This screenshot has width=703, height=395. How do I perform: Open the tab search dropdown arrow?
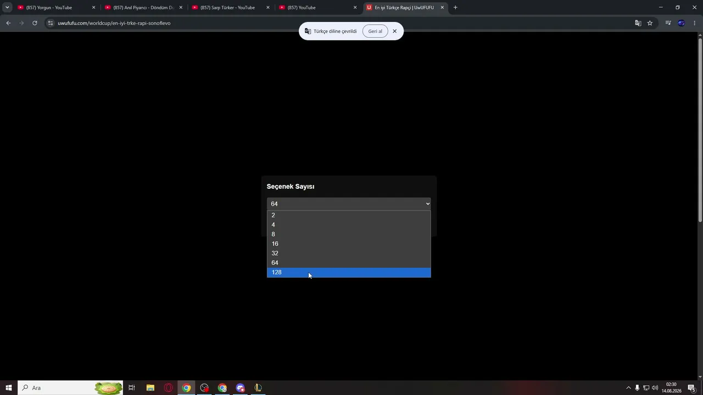pyautogui.click(x=7, y=8)
